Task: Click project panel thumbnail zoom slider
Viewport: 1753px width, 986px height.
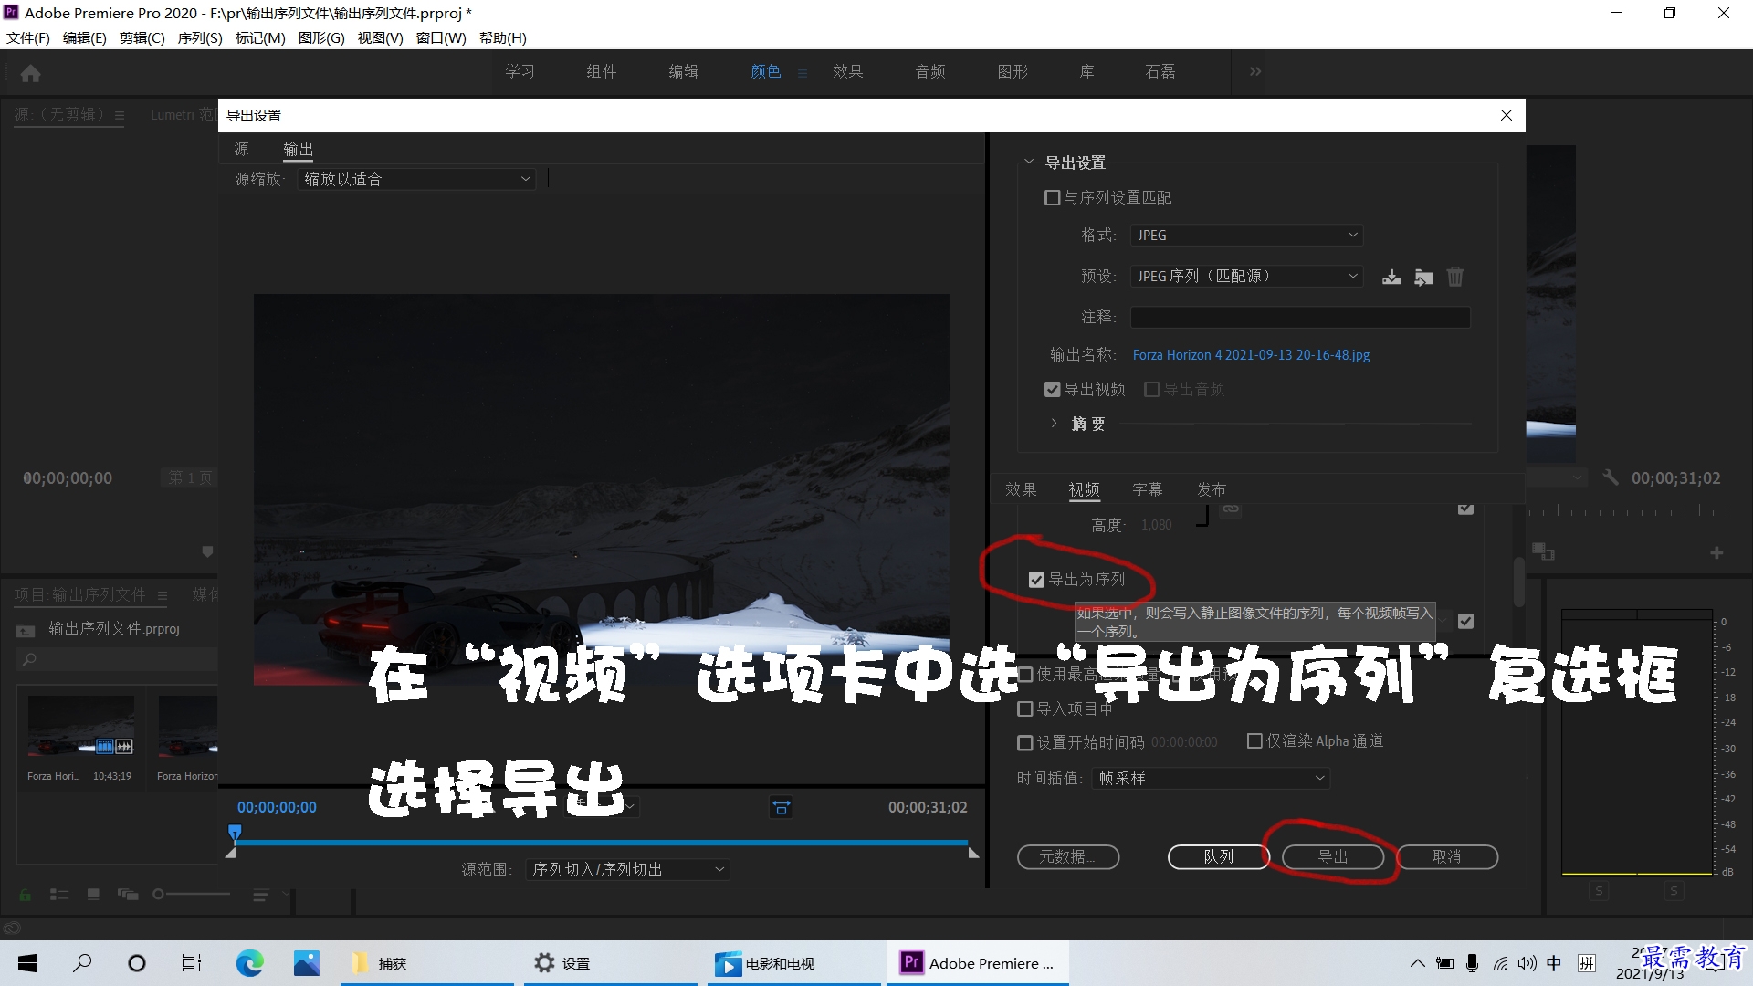Action: (192, 895)
